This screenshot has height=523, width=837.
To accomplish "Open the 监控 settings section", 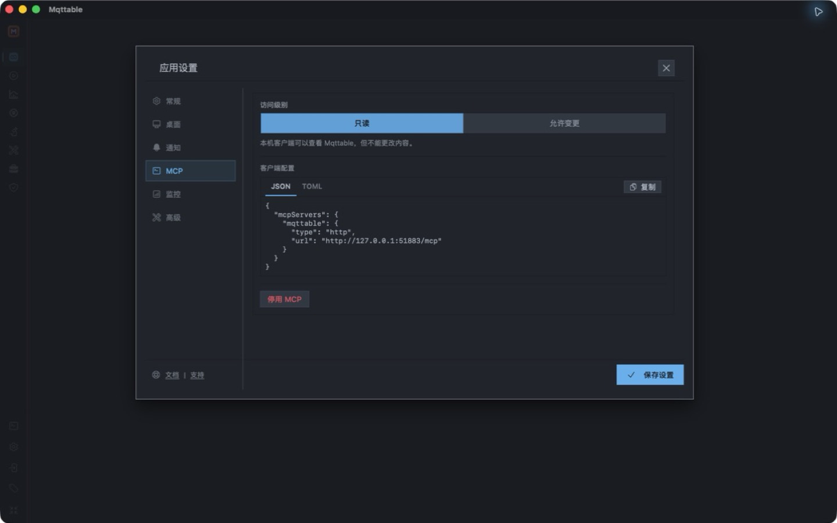I will pos(190,194).
